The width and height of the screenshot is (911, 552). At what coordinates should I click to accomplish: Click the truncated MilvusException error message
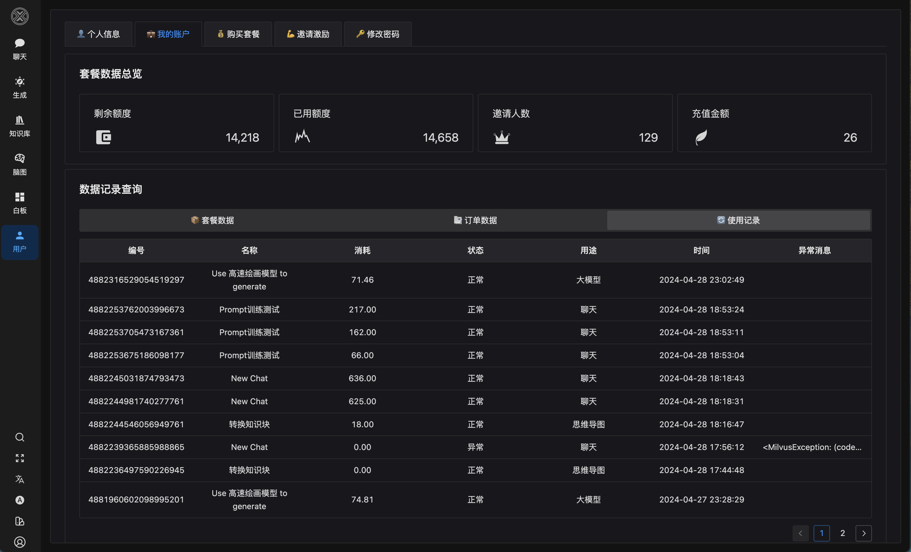click(x=812, y=447)
